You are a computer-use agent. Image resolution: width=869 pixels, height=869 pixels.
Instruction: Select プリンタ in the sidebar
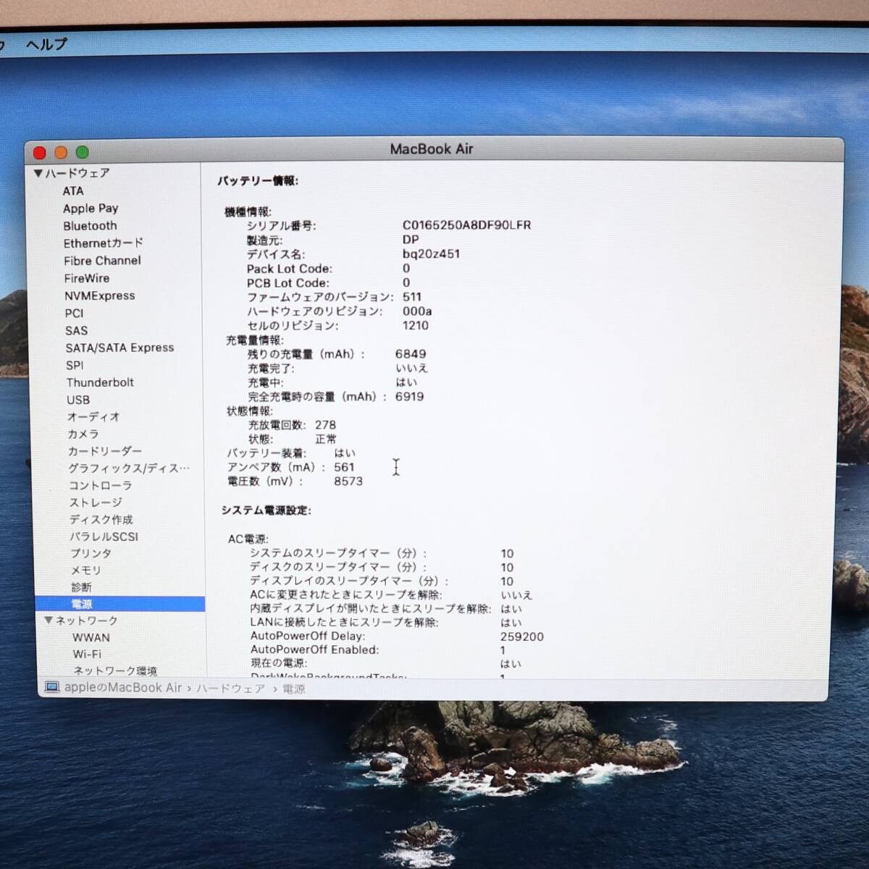click(x=91, y=553)
